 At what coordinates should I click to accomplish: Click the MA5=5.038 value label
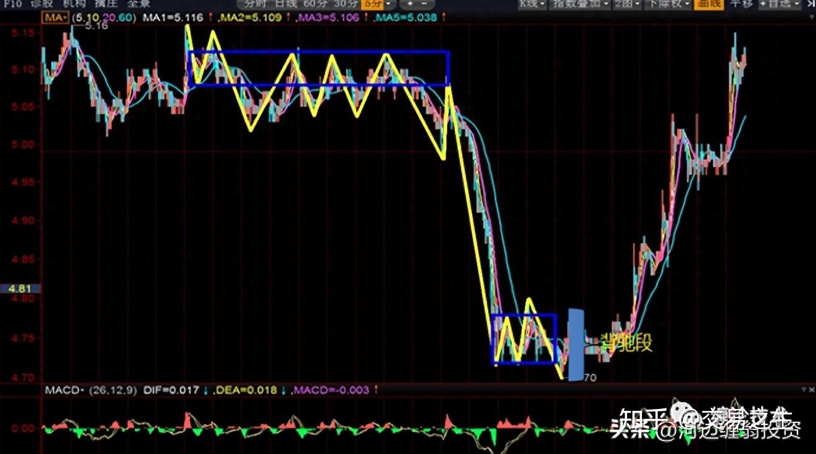(x=406, y=18)
